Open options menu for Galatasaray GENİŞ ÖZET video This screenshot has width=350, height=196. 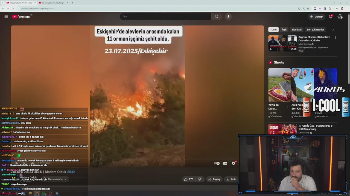tap(336, 126)
